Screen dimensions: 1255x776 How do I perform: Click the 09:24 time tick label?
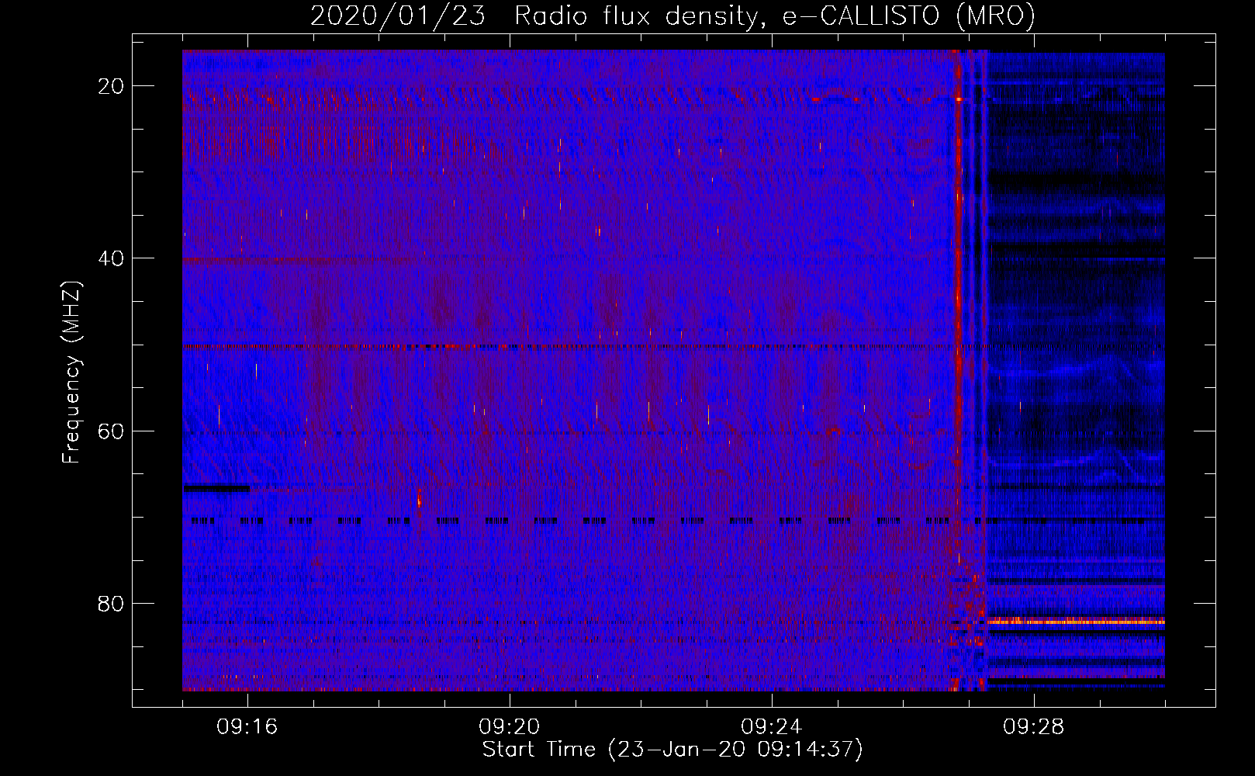tap(772, 727)
